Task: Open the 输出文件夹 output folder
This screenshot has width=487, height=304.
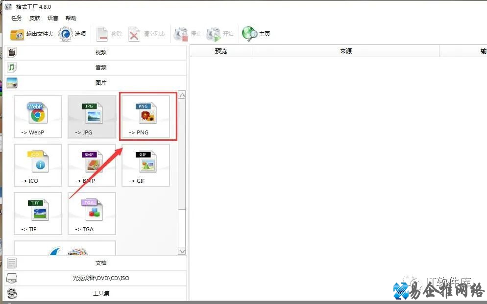Action: 32,34
